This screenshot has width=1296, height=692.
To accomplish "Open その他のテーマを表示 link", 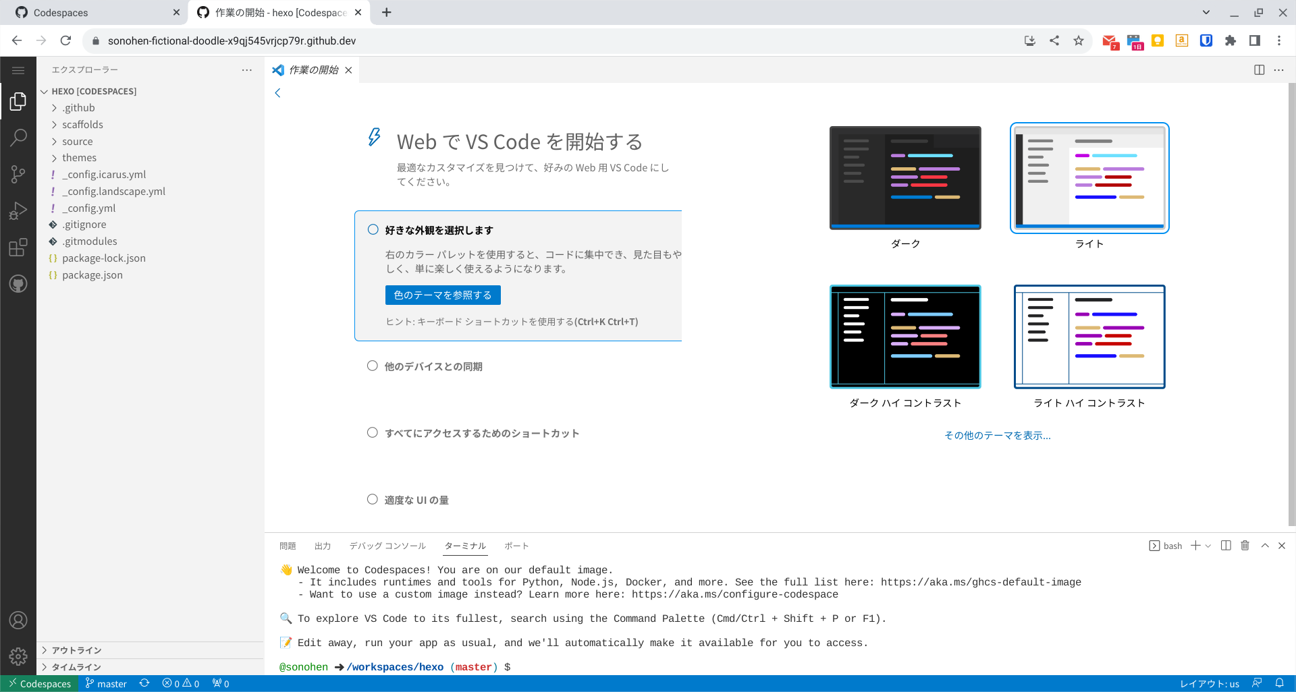I will pyautogui.click(x=997, y=435).
